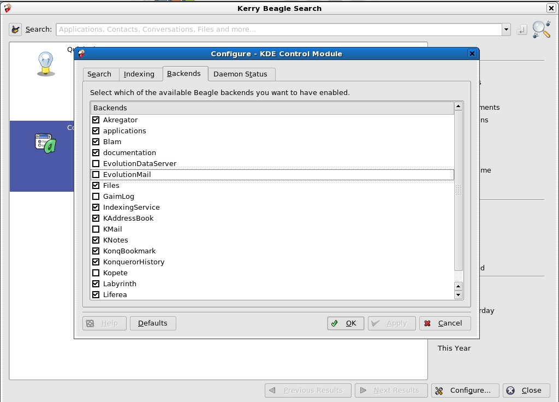
Task: Click the clear-search icon left of Search label
Action: [x=15, y=29]
